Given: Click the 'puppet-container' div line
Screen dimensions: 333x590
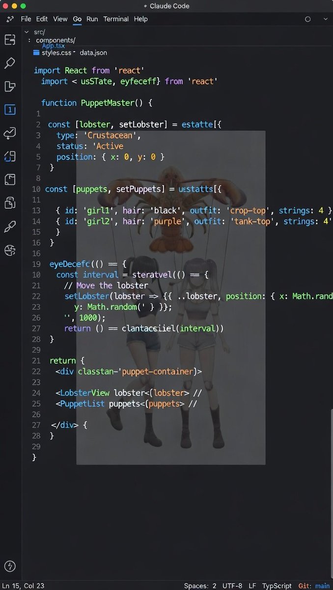Looking at the screenshot, I should click(x=128, y=371).
